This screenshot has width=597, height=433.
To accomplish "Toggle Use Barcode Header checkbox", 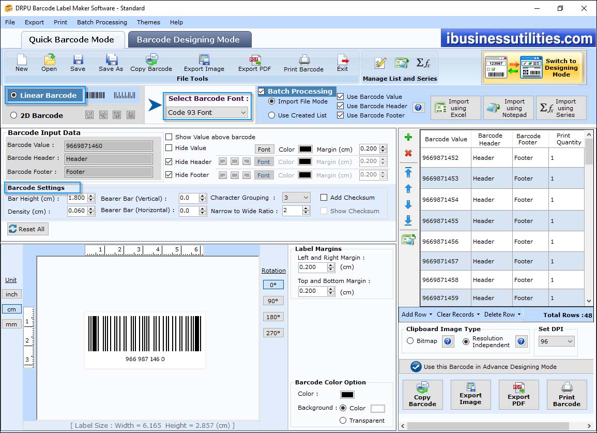I will tap(341, 106).
